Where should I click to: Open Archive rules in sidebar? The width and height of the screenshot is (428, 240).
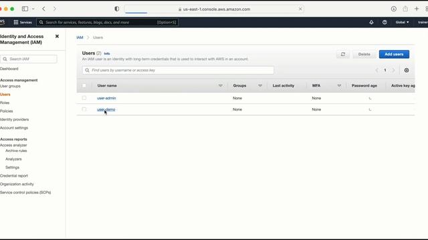[x=16, y=151]
